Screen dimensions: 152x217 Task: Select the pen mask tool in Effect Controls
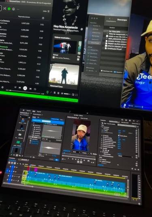108,151
